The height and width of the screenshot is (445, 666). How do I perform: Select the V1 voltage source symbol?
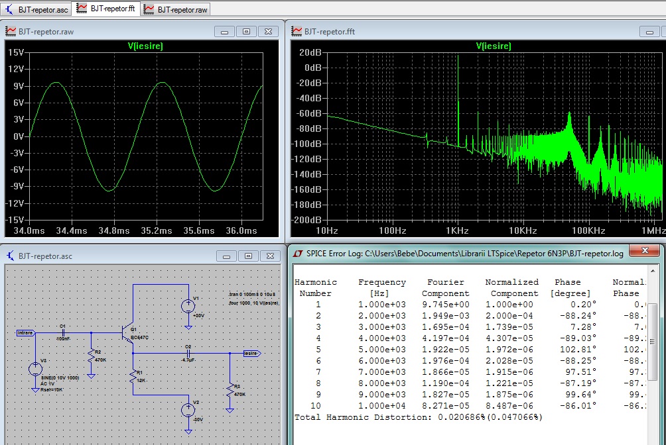tap(188, 306)
